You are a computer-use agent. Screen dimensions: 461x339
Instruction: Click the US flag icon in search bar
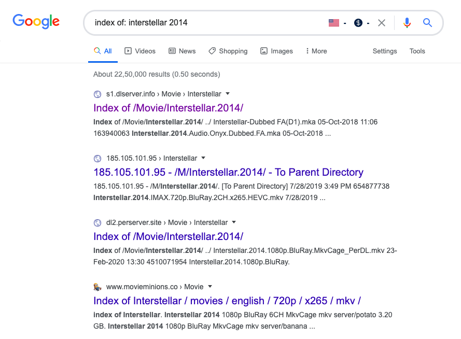click(x=334, y=23)
